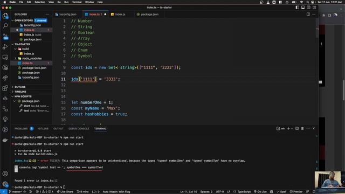Image resolution: width=345 pixels, height=194 pixels.
Task: Toggle panel layout icon in title bar
Action: coord(303,8)
